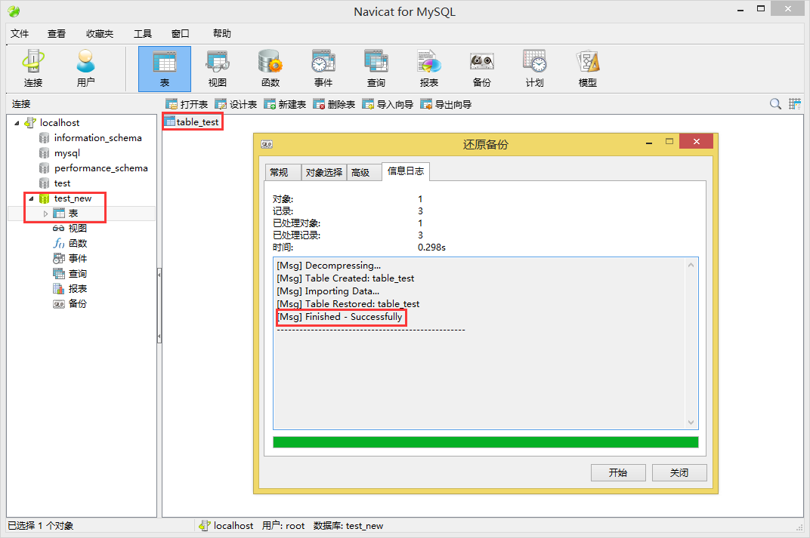Click the 关闭 close button

(679, 472)
